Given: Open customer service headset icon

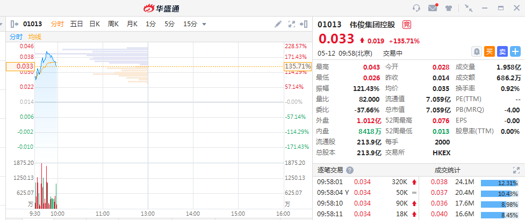Looking at the screenshot, I should (416, 8).
